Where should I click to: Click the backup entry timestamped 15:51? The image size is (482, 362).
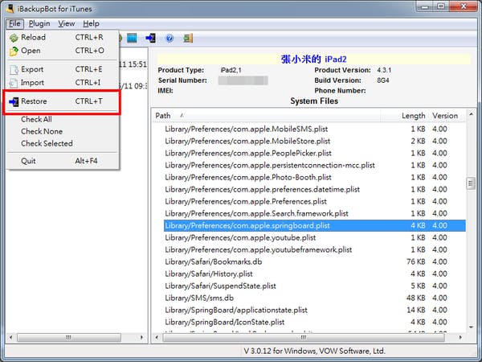(x=133, y=64)
